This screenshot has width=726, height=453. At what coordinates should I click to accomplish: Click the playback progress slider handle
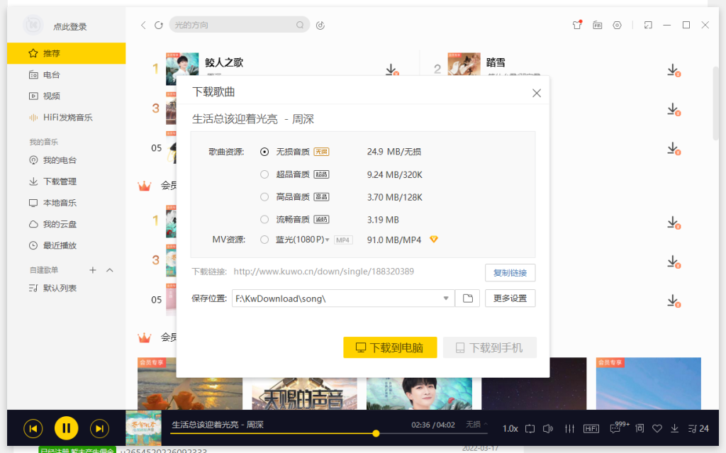click(x=376, y=434)
